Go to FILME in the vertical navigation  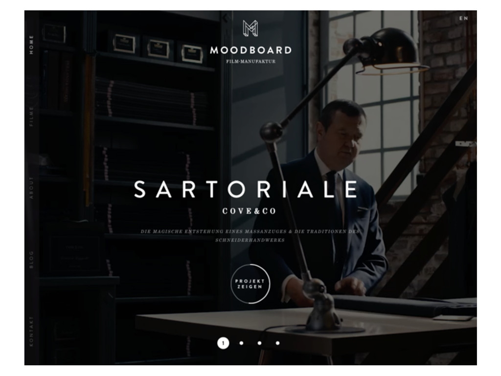(31, 117)
